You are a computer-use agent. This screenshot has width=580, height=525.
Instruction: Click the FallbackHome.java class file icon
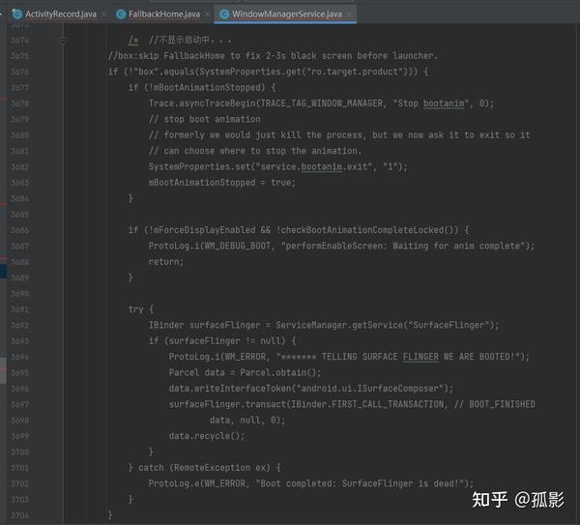pyautogui.click(x=121, y=15)
